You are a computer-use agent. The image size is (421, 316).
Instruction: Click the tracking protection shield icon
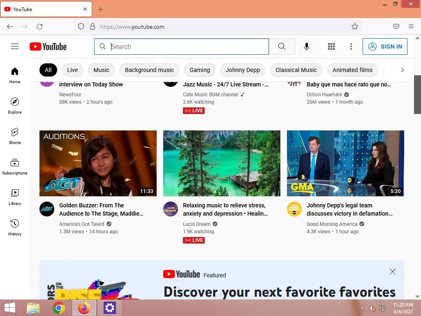point(81,27)
